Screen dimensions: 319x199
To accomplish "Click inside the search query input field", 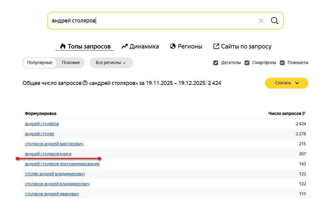I will 152,21.
